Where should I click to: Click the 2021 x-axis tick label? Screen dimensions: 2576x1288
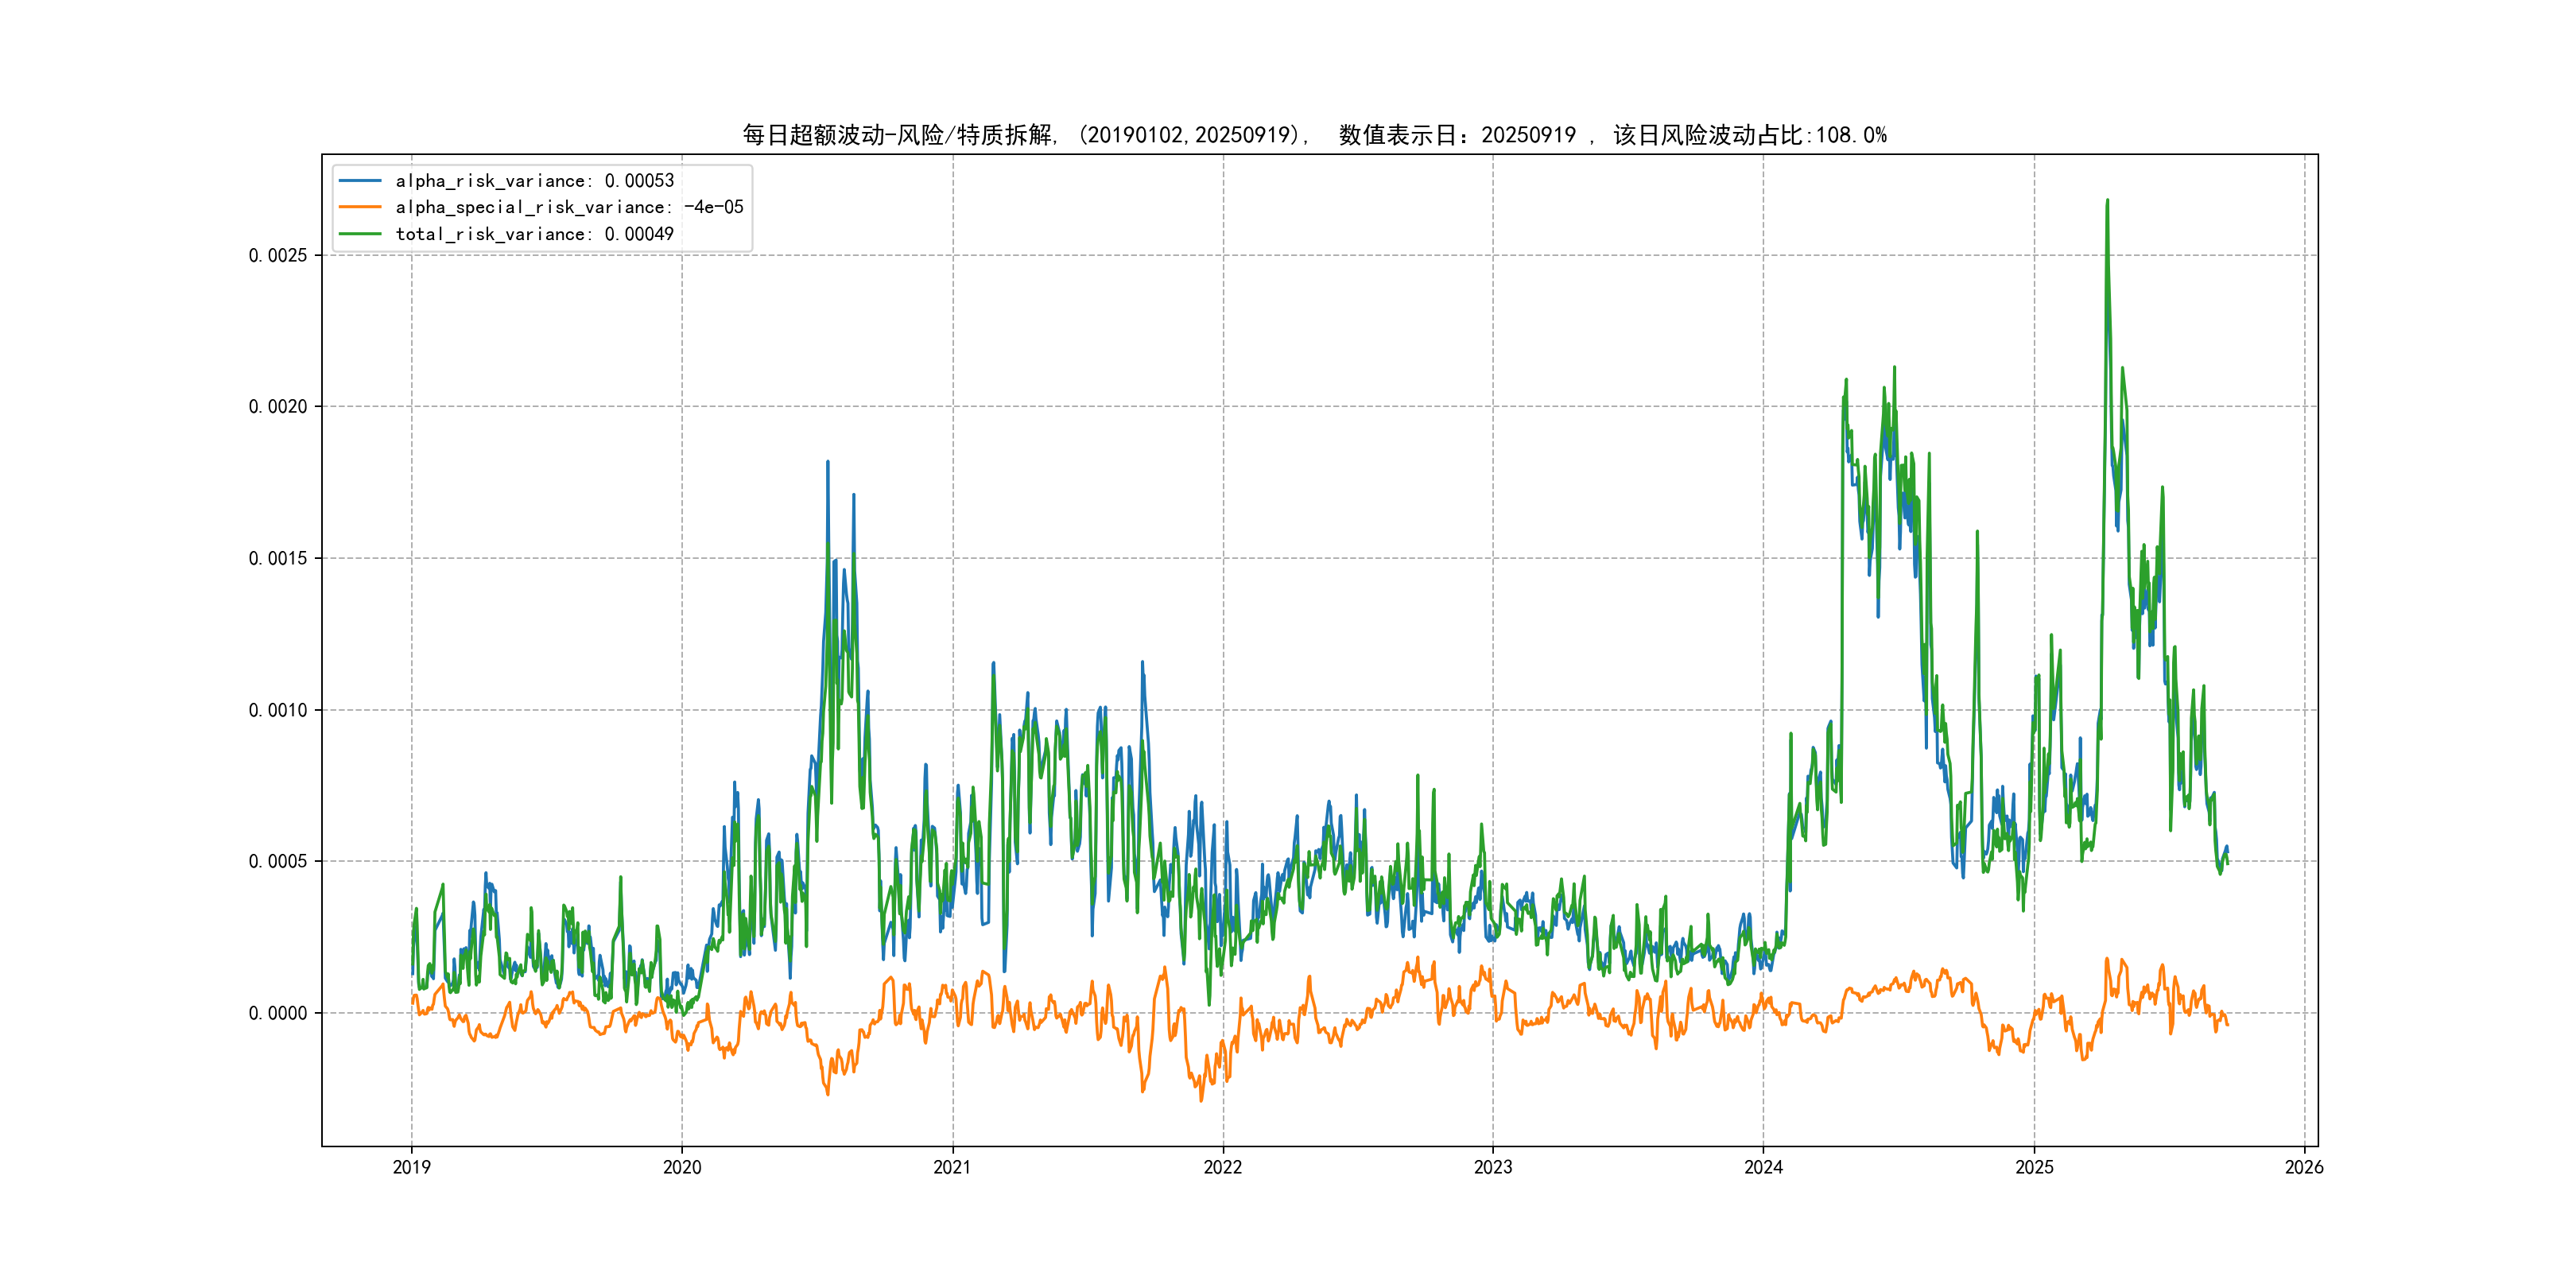pos(952,1167)
